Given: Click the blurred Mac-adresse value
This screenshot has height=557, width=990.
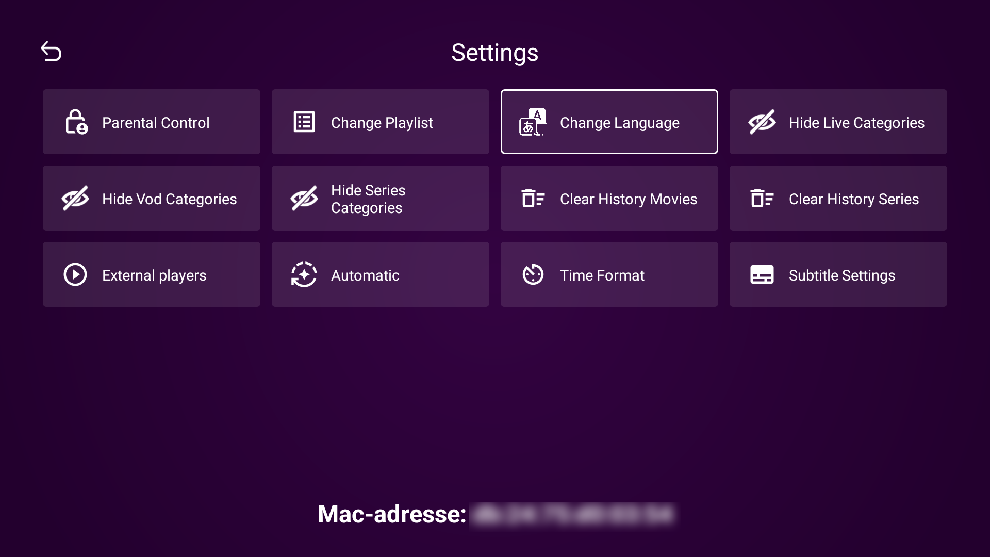Looking at the screenshot, I should [573, 515].
